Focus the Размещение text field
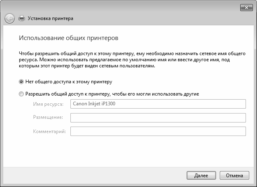The height and width of the screenshot is (187, 257). pyautogui.click(x=158, y=118)
